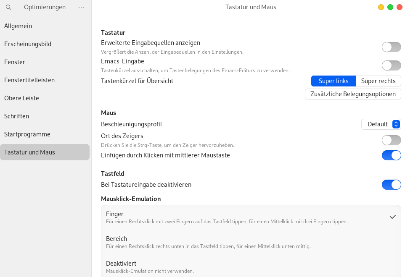Click the yellow minimize window button
This screenshot has height=277, width=405.
tap(381, 7)
